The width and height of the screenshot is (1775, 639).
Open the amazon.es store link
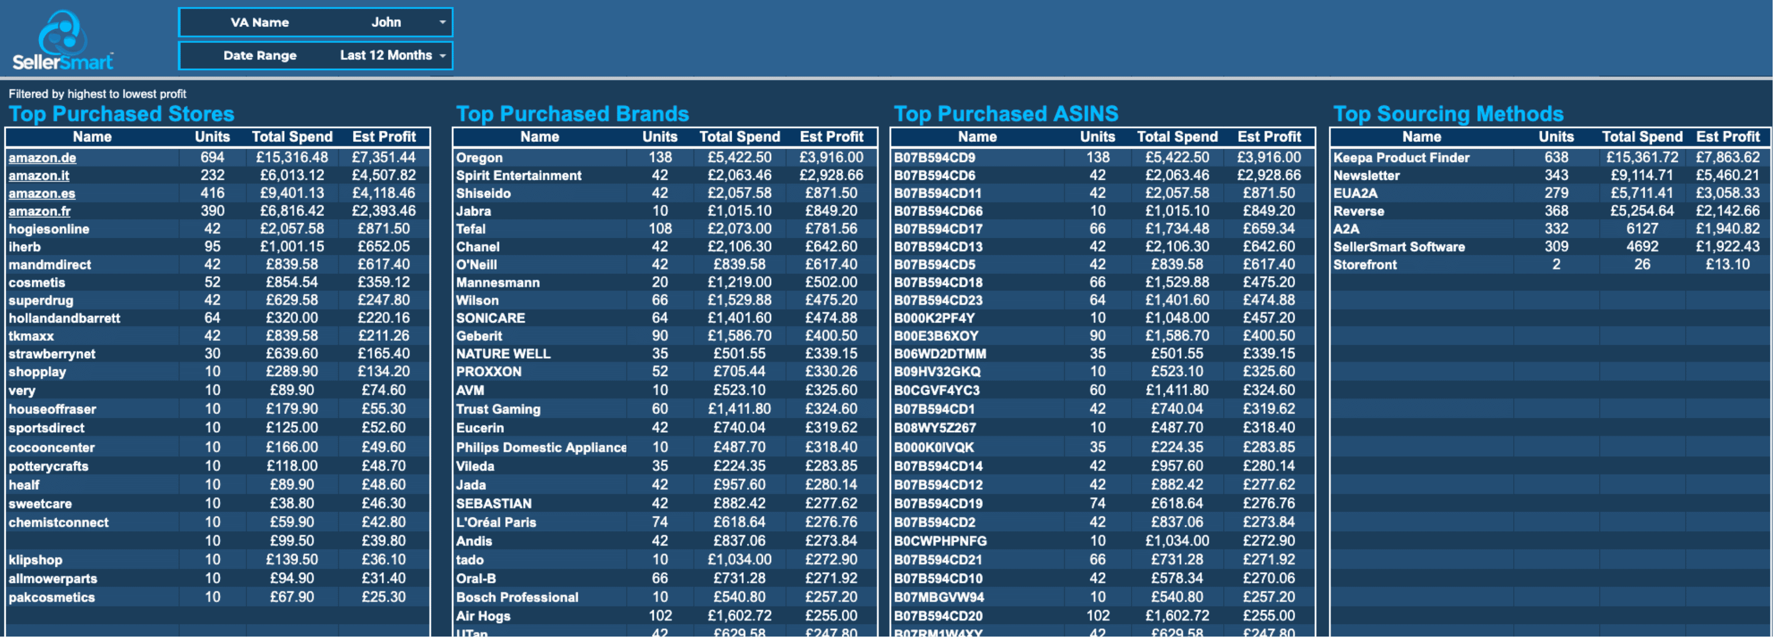coord(42,193)
